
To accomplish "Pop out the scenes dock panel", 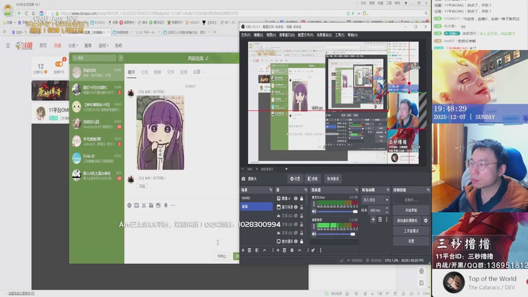I will (x=271, y=190).
